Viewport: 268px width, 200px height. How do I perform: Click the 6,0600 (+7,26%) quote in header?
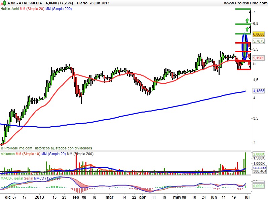[59, 3]
